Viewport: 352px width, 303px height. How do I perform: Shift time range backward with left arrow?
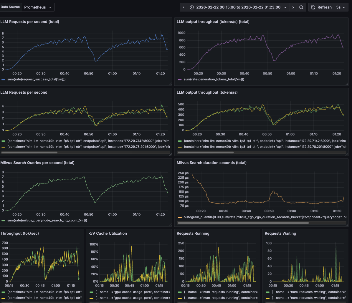(x=184, y=7)
